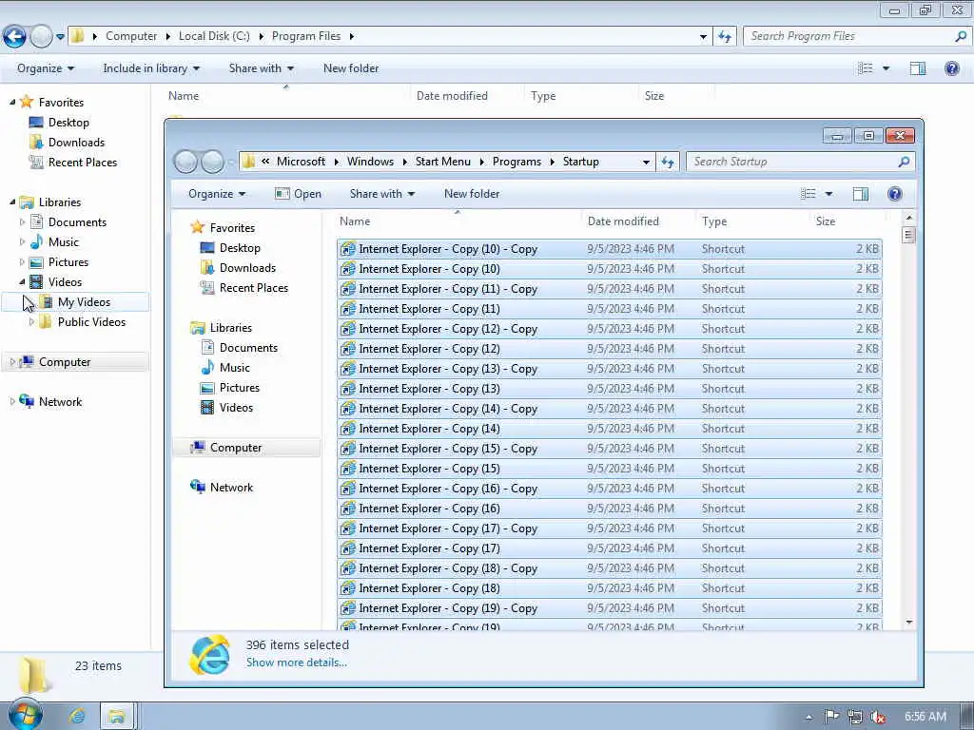Open Share with menu in Startup window
974x730 pixels.
(382, 194)
